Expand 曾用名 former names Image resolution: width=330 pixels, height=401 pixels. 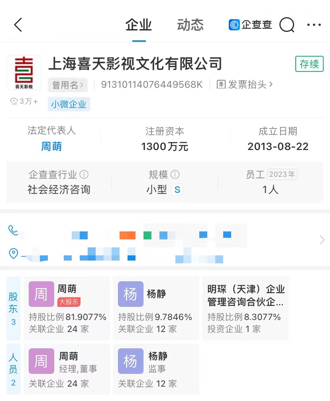[68, 85]
